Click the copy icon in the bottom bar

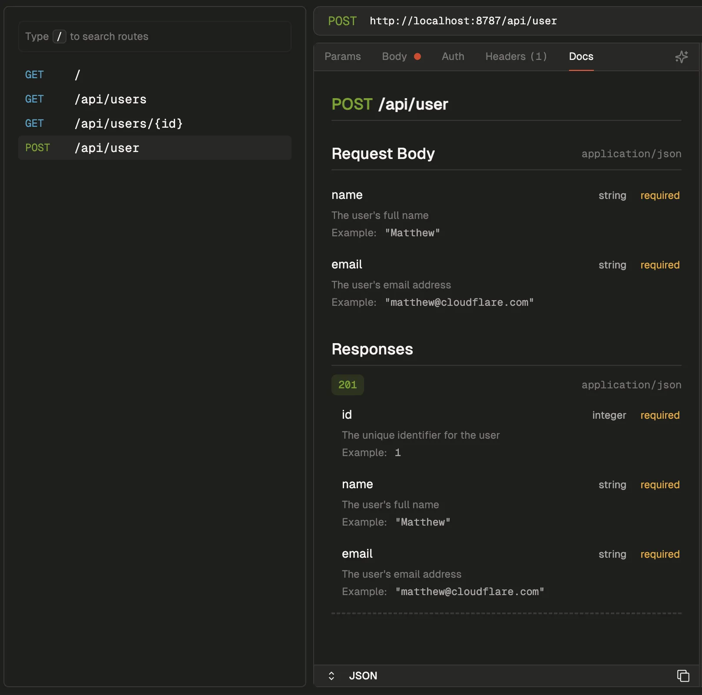pos(683,676)
